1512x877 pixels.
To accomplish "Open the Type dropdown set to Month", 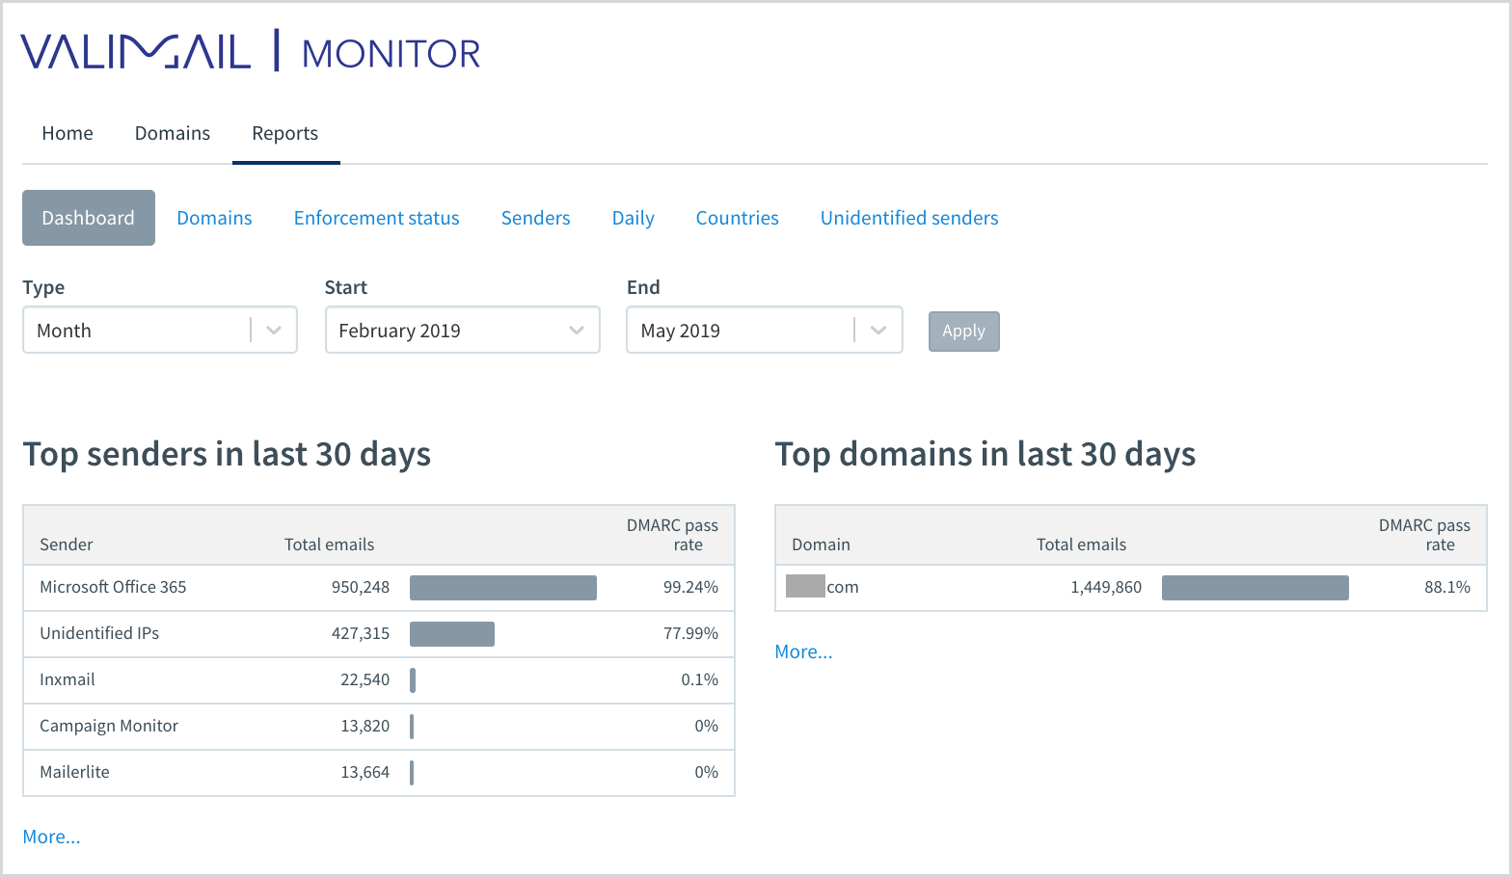I will (x=159, y=331).
